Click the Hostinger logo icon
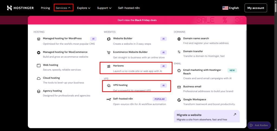 tap(9, 8)
